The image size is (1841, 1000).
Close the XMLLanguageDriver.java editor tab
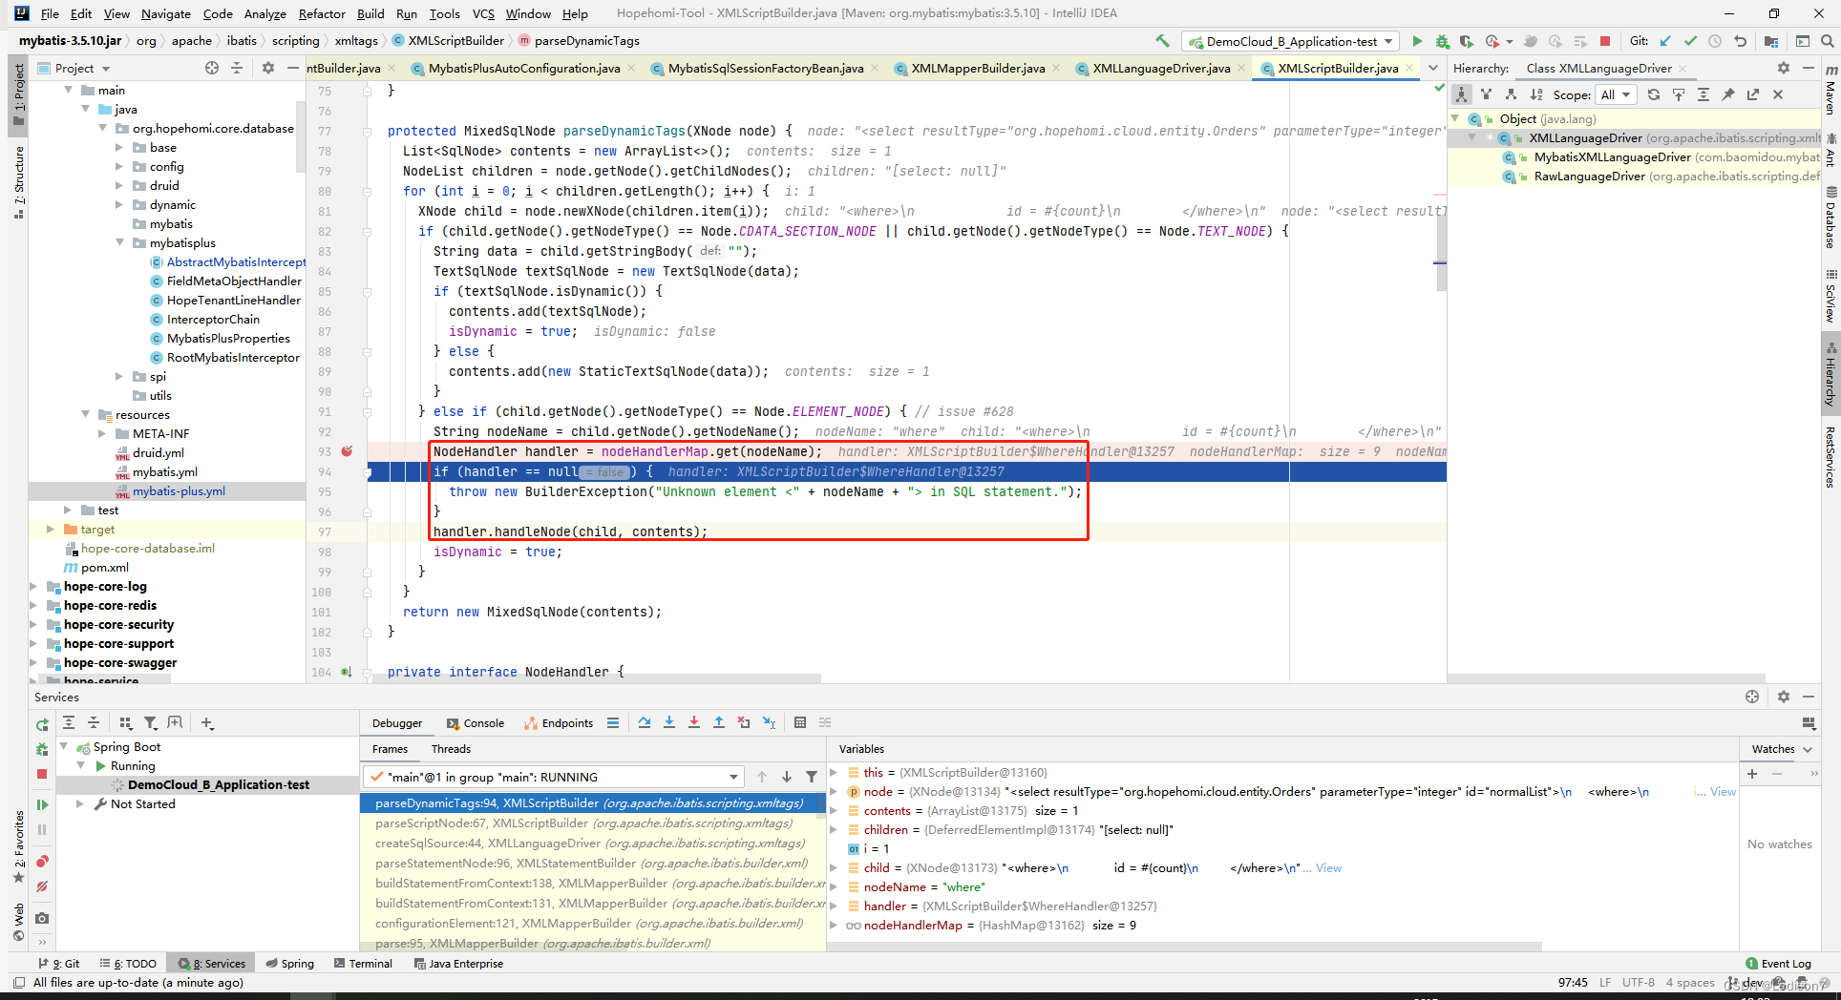[1241, 68]
